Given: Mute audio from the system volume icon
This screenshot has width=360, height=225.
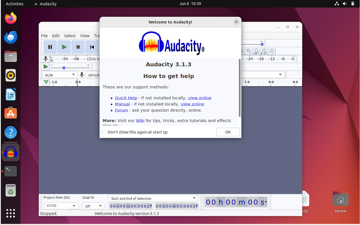Looking at the screenshot, I should click(x=344, y=4).
